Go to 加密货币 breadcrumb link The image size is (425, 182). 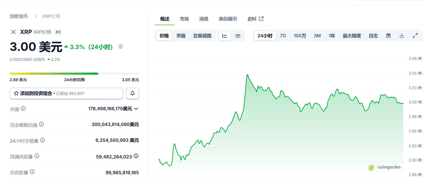pos(19,16)
